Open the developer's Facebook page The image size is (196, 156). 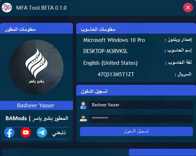tap(9, 132)
